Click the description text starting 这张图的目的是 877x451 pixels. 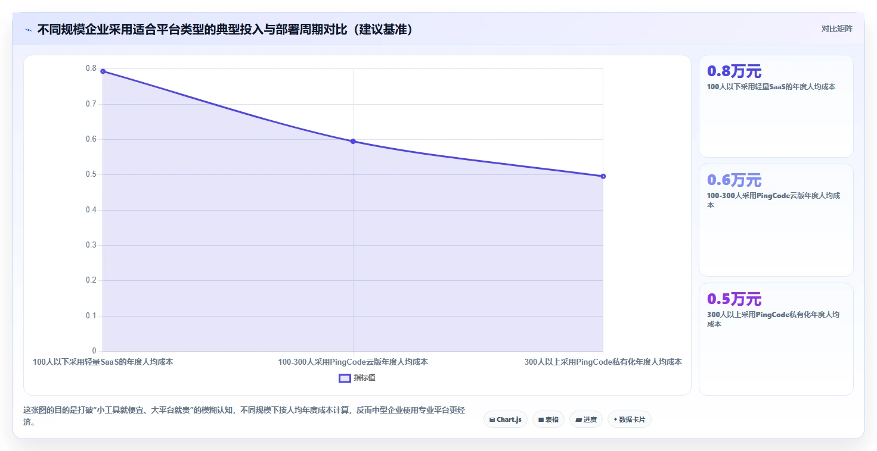244,416
